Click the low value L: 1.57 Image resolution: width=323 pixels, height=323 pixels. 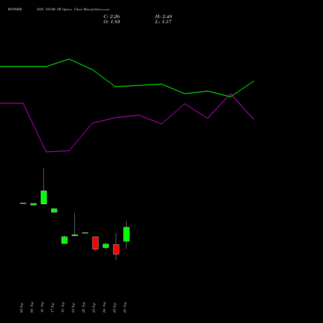coord(163,22)
